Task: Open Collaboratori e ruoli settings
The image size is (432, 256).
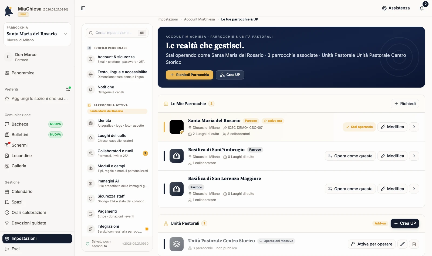Action: tap(117, 153)
